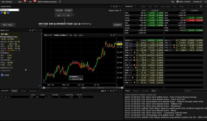
Task: Open chart Edit menu
Action: click(76, 35)
